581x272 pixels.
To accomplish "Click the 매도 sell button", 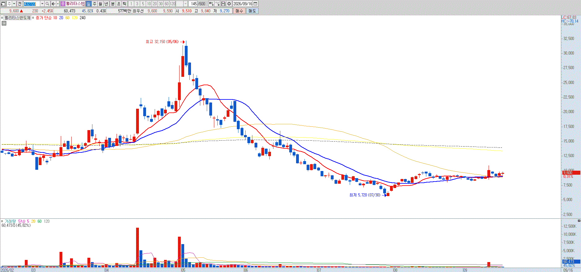I will (252, 11).
